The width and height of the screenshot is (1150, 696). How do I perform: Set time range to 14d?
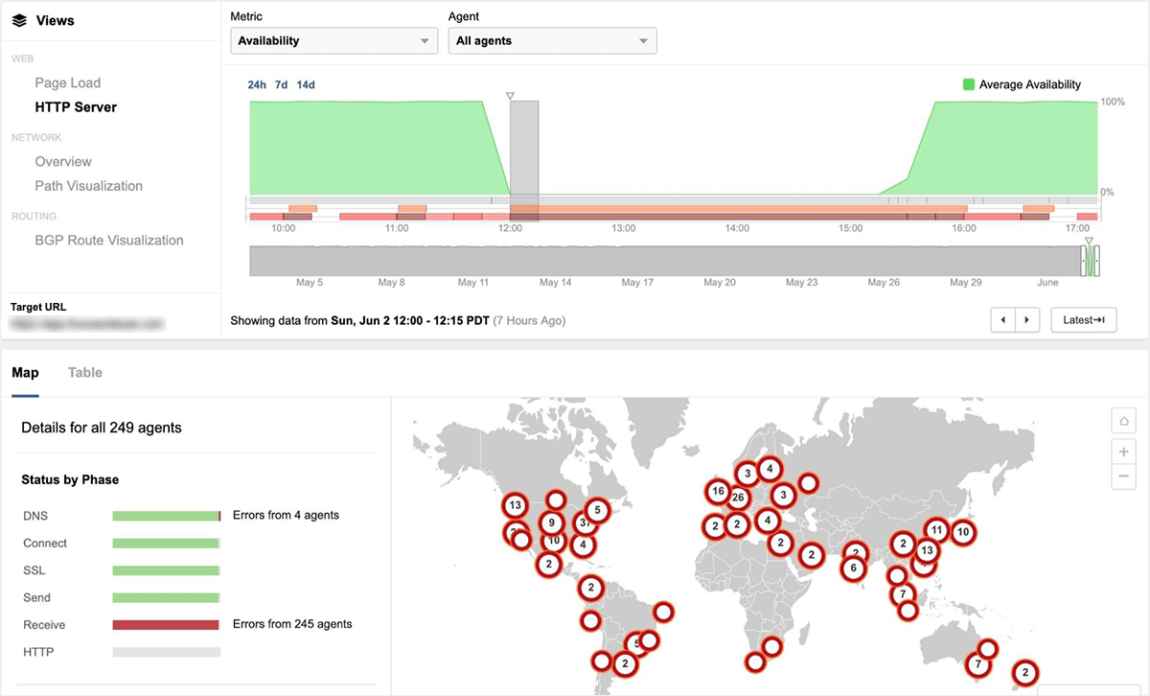(306, 85)
